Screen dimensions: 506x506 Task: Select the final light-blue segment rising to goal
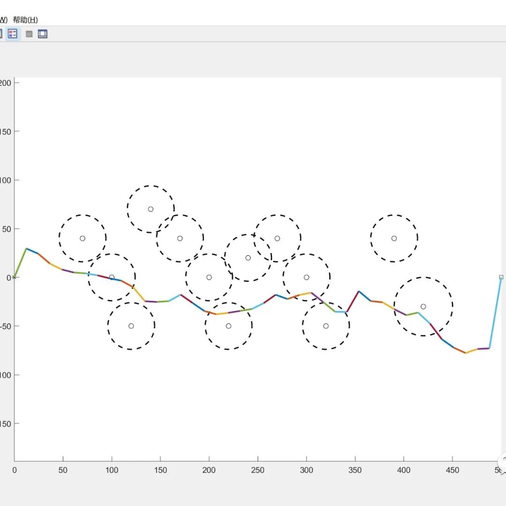(495, 313)
